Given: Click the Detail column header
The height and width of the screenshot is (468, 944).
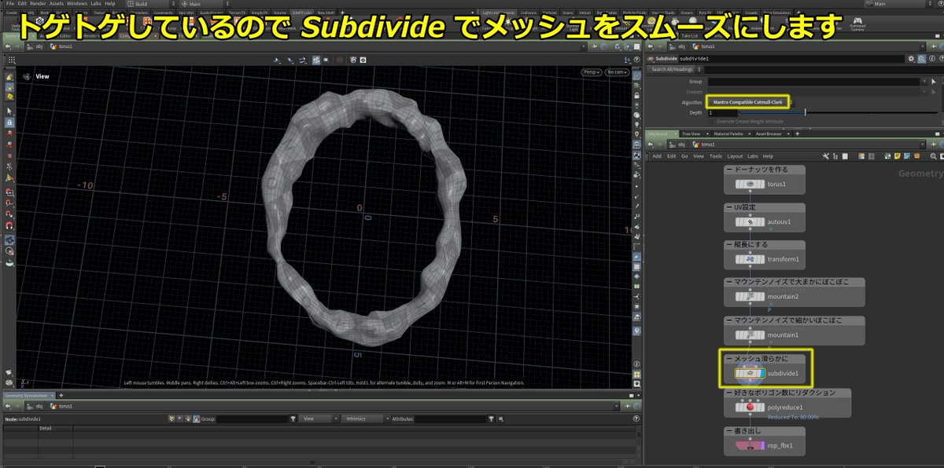Looking at the screenshot, I should [x=46, y=428].
